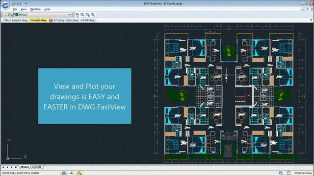Image resolution: width=314 pixels, height=176 pixels.
Task: Click the last zoom magnifier tool icon
Action: 93,15
